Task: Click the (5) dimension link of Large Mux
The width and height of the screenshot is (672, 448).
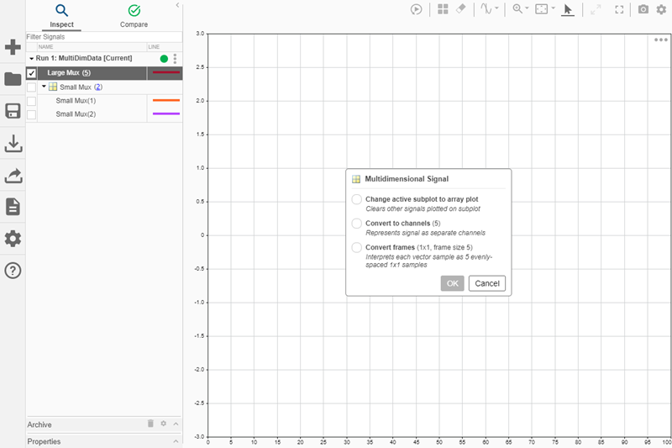Action: (87, 73)
